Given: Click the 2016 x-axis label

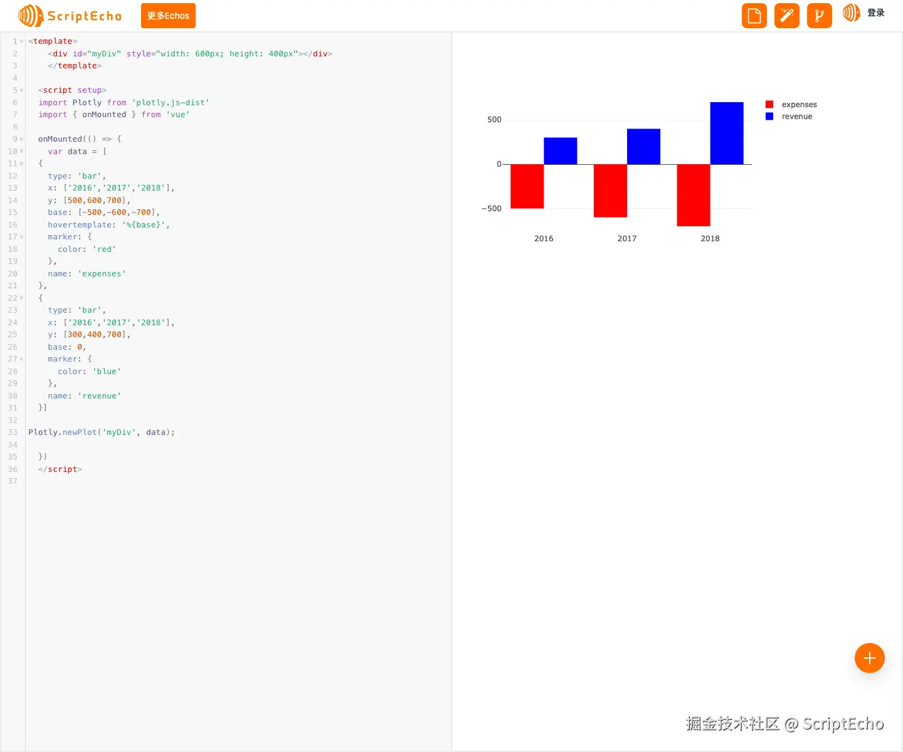Looking at the screenshot, I should coord(544,239).
